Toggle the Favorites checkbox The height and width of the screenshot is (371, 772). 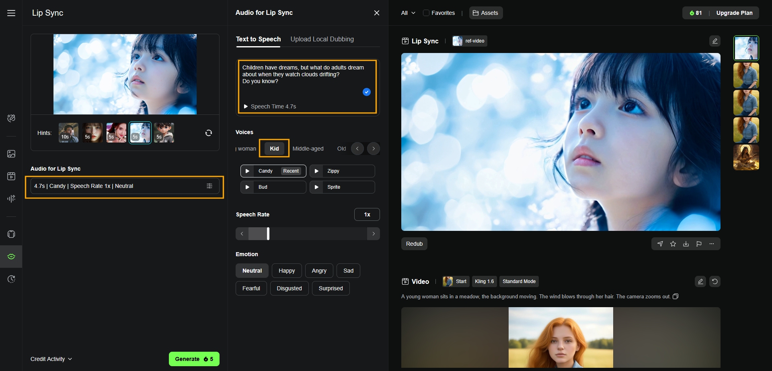coord(426,13)
